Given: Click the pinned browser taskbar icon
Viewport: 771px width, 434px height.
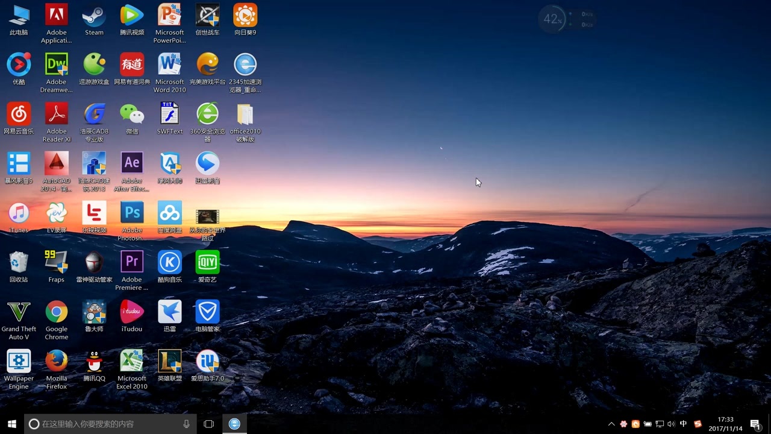Looking at the screenshot, I should point(234,424).
